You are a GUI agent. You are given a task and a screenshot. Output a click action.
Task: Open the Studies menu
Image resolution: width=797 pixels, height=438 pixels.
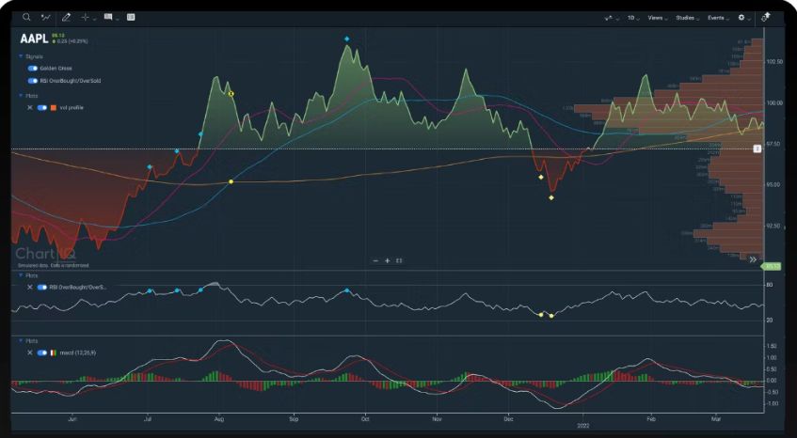687,18
